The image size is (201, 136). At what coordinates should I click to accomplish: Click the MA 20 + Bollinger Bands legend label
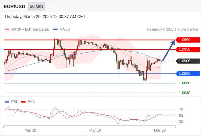pyautogui.click(x=30, y=30)
